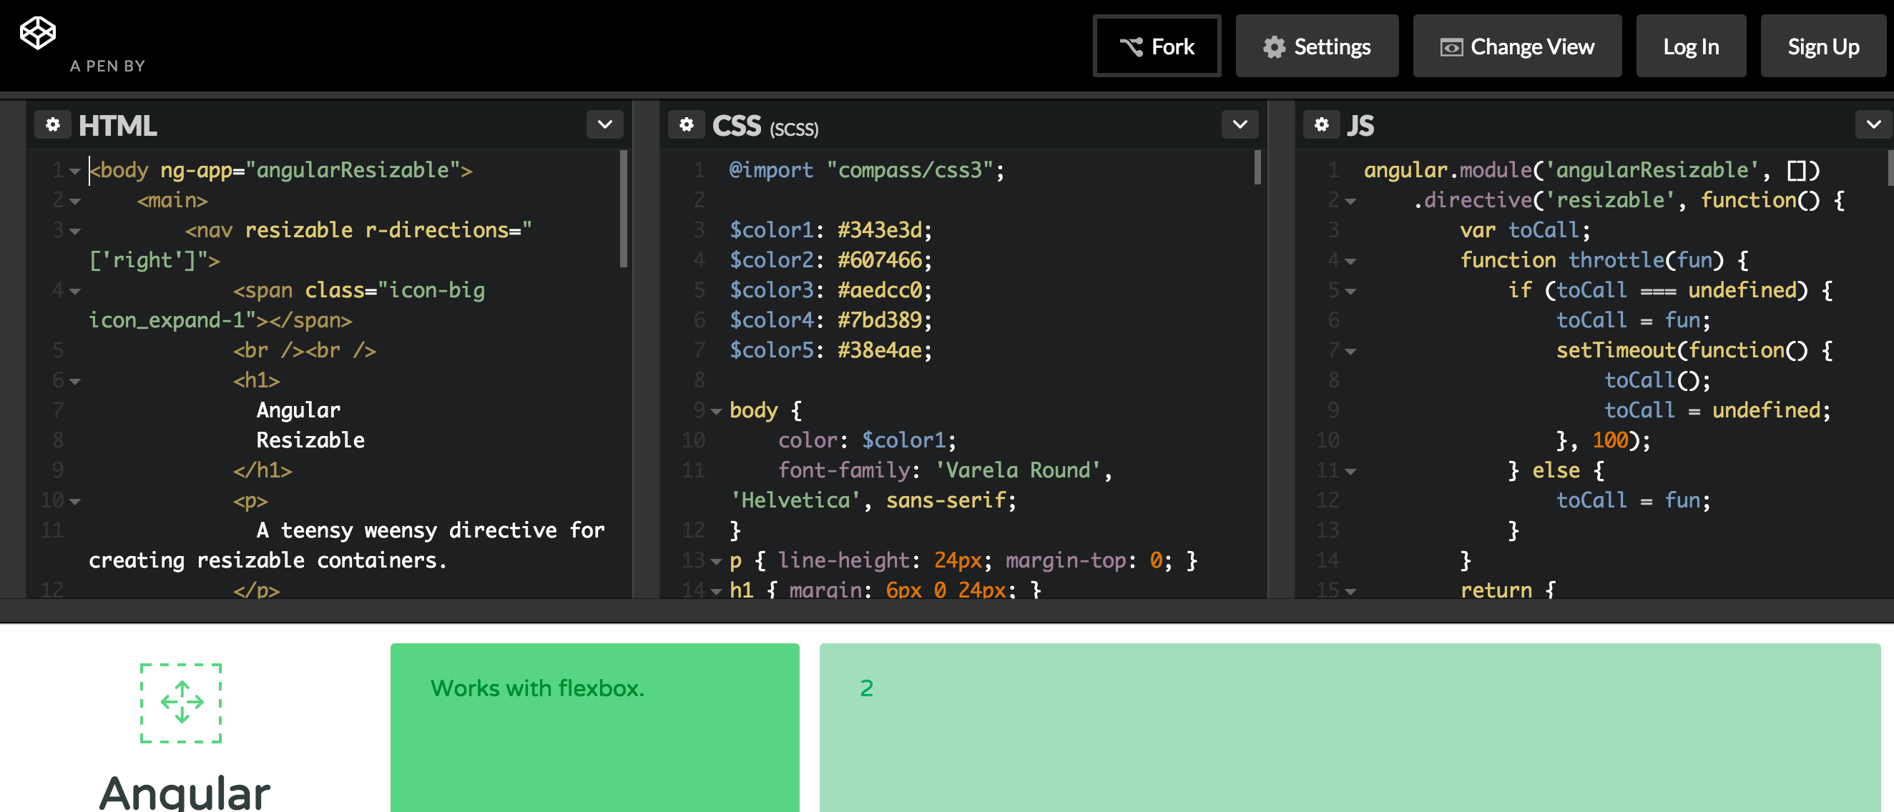The width and height of the screenshot is (1894, 812).
Task: Open CSS editor settings gear
Action: click(x=686, y=125)
